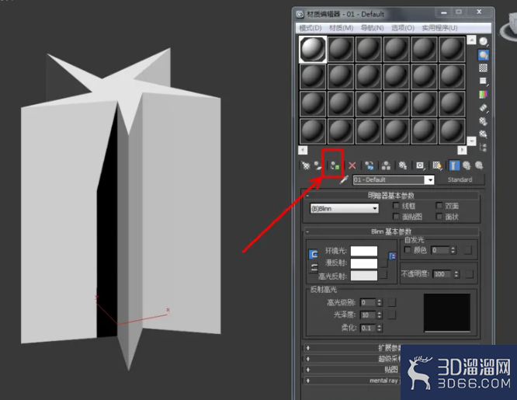This screenshot has height=400, width=517.
Task: Assign material to selection icon
Action: tap(335, 165)
